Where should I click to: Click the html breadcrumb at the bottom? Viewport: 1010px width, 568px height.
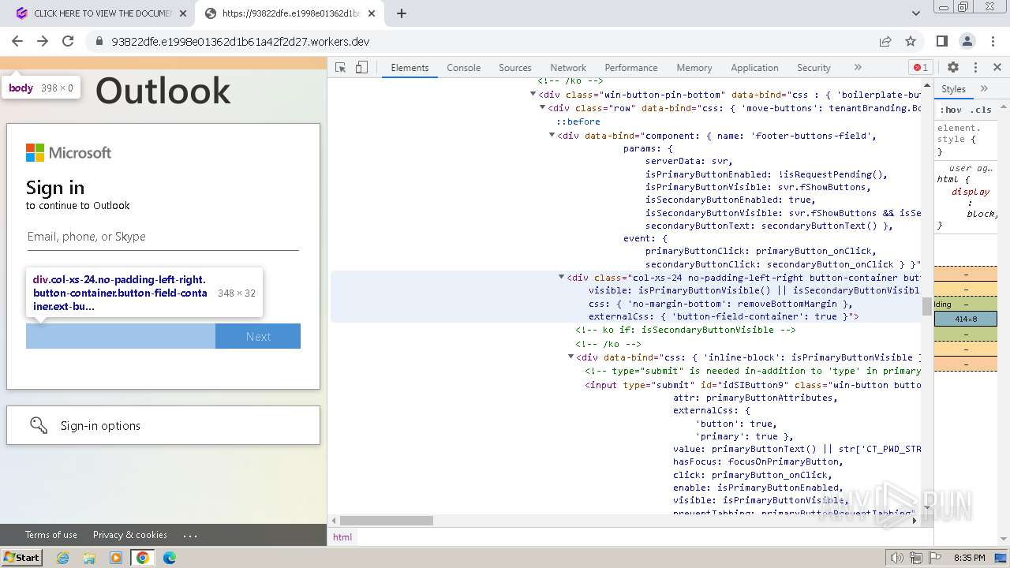point(342,536)
